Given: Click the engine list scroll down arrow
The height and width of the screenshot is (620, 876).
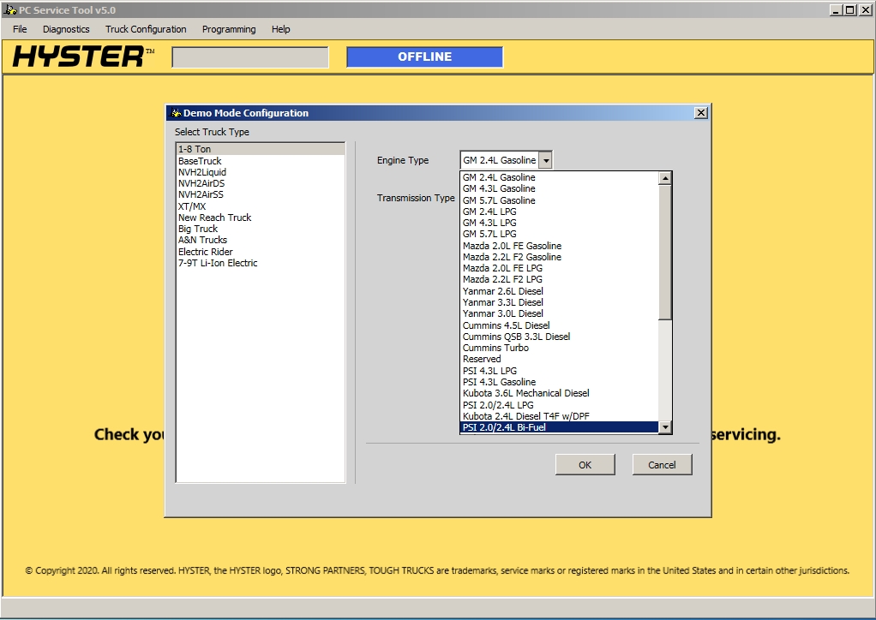Looking at the screenshot, I should pos(665,428).
